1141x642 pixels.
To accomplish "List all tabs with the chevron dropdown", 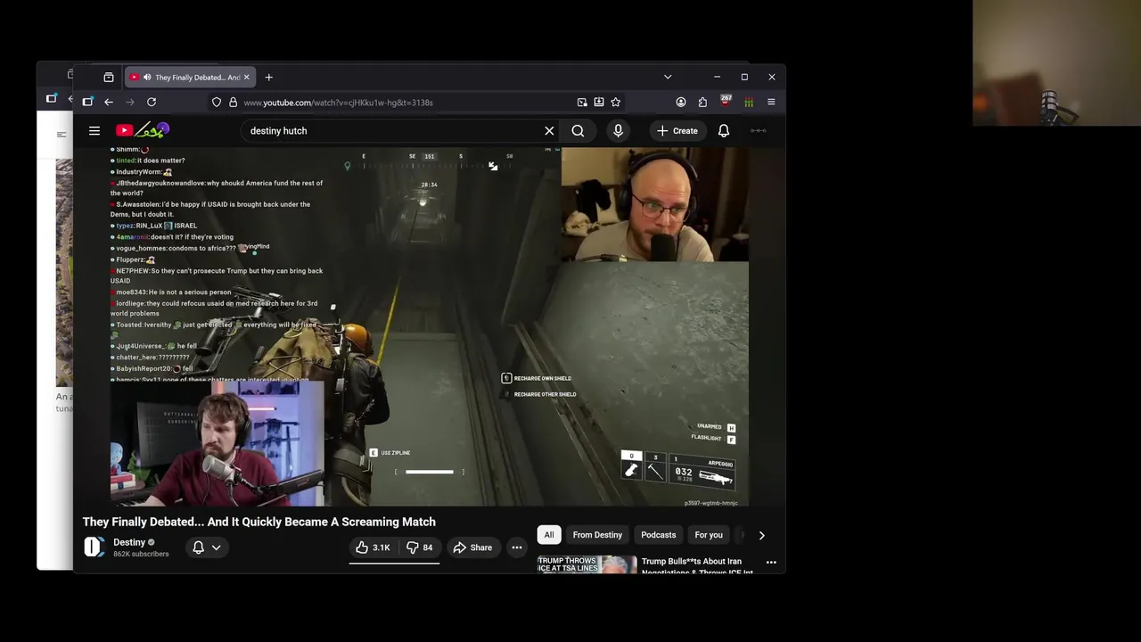I will [668, 78].
